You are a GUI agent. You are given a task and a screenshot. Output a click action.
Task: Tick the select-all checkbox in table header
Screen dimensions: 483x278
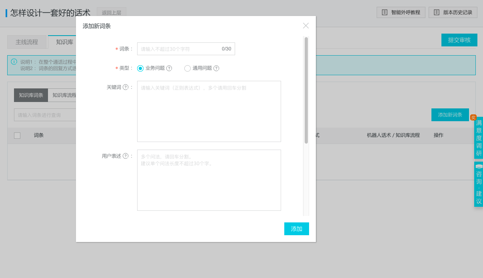tap(17, 136)
